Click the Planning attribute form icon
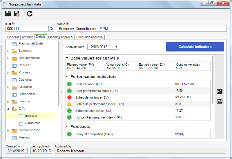The height and width of the screenshot is (159, 232). [14, 44]
